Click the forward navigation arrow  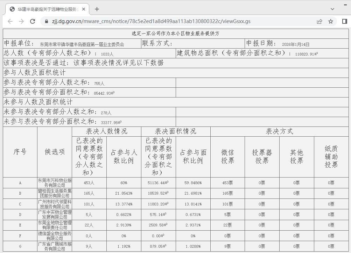click(x=21, y=21)
